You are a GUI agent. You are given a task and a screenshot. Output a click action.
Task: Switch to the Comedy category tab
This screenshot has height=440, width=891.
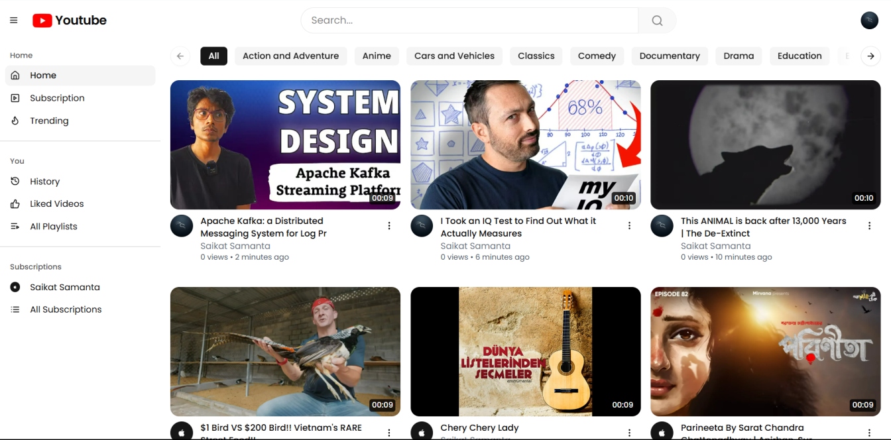[x=596, y=56]
